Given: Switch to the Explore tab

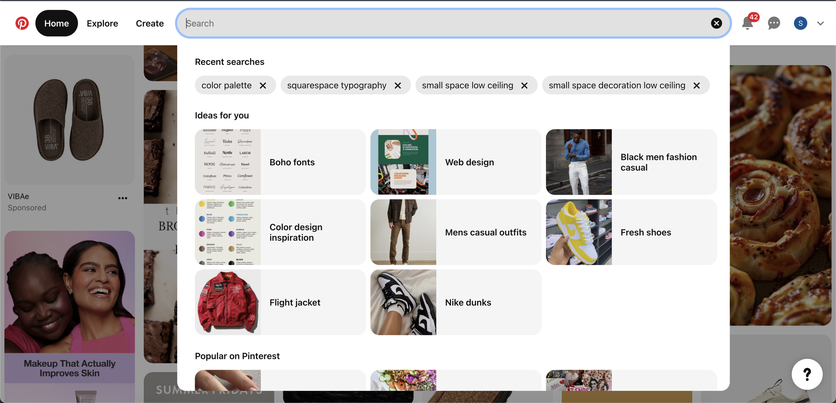Looking at the screenshot, I should (x=102, y=23).
